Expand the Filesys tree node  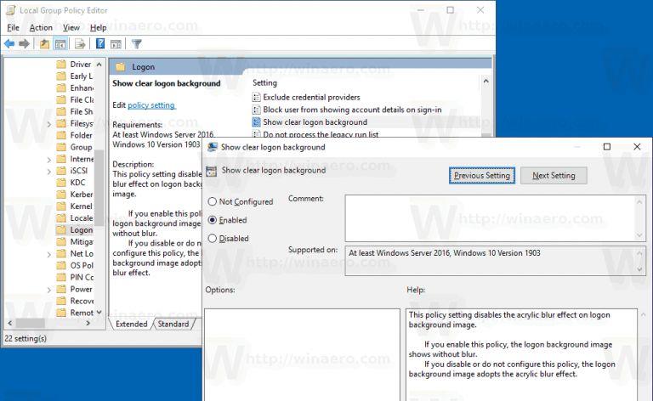point(49,124)
